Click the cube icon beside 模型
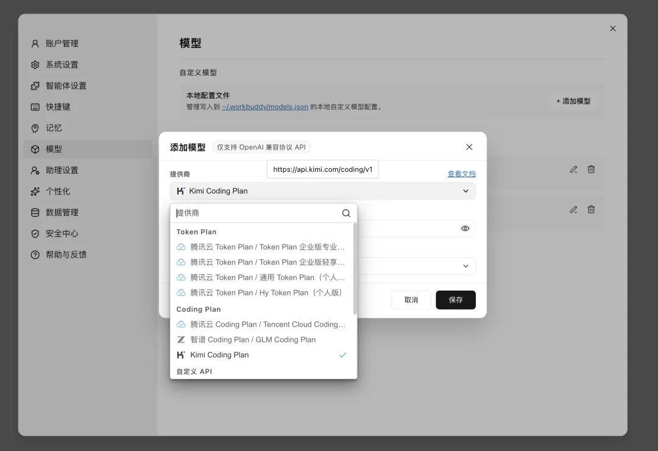Screen dimensions: 658x451 coord(35,149)
